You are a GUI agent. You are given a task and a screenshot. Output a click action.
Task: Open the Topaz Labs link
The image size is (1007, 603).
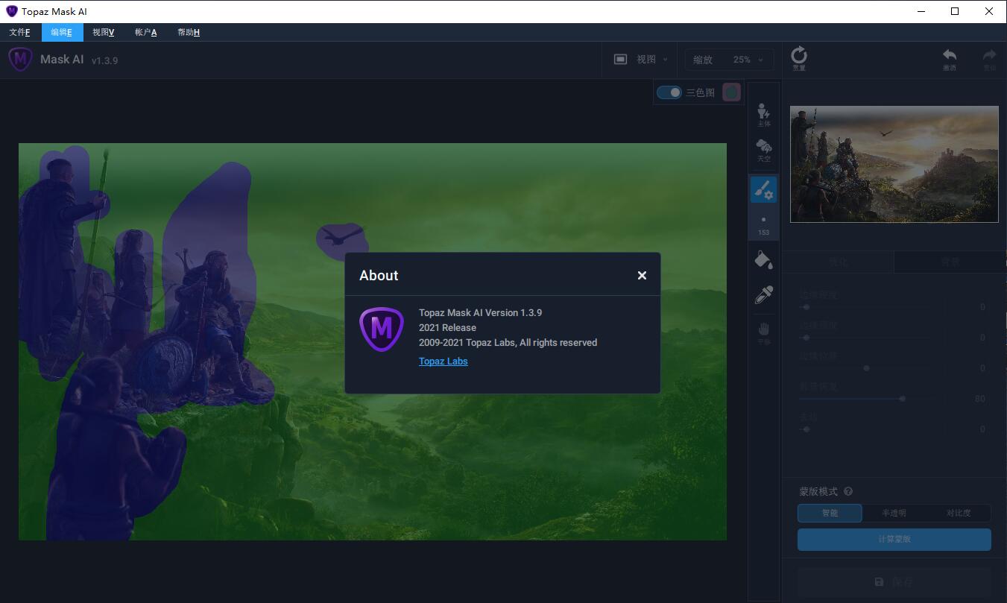(x=443, y=362)
